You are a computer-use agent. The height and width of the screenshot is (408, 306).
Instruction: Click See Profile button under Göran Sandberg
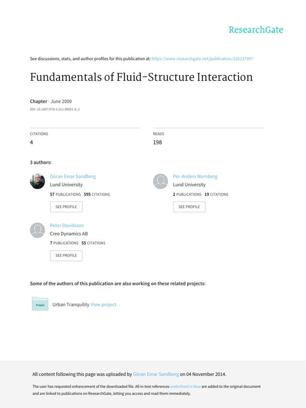pos(66,207)
